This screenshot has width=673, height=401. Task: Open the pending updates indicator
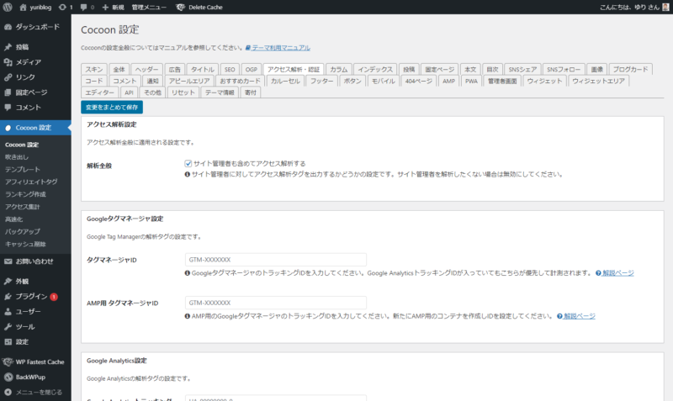tap(66, 8)
